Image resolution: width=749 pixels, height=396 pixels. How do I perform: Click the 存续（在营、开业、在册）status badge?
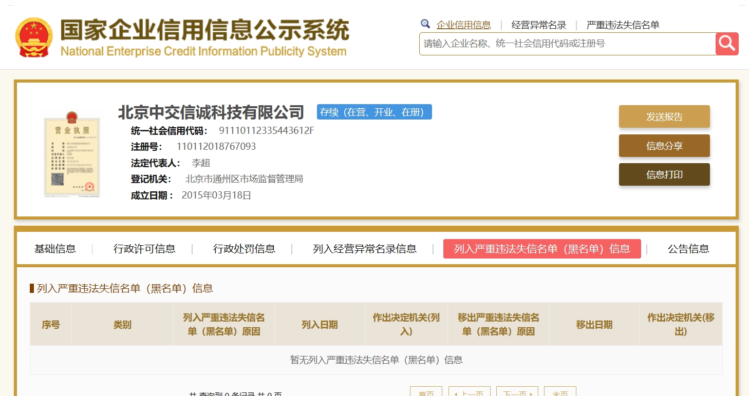coord(374,112)
